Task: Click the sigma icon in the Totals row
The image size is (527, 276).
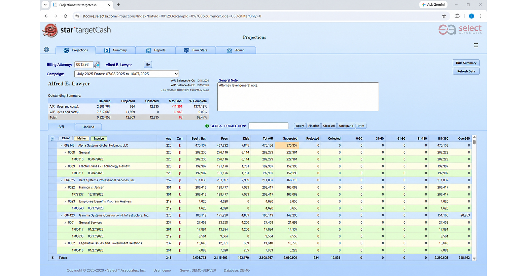Action: pos(53,258)
